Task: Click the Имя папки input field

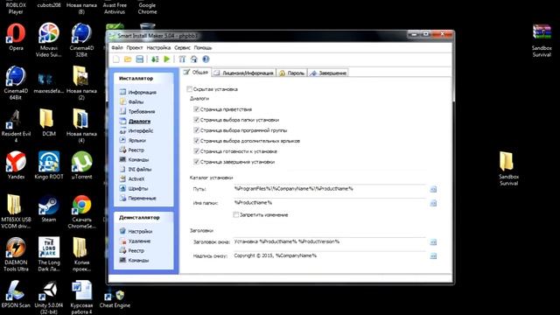Action: point(329,203)
